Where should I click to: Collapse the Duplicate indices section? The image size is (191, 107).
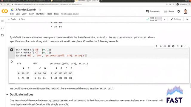[7, 95]
